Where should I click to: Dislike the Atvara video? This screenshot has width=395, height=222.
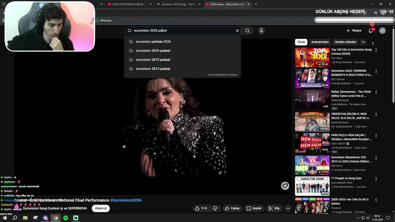pos(215,208)
